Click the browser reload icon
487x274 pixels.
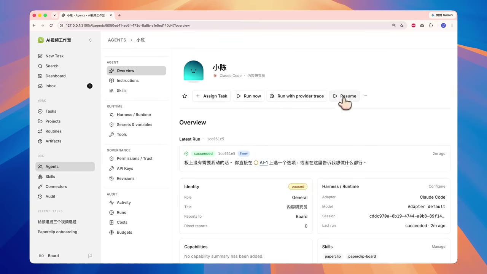(x=51, y=25)
